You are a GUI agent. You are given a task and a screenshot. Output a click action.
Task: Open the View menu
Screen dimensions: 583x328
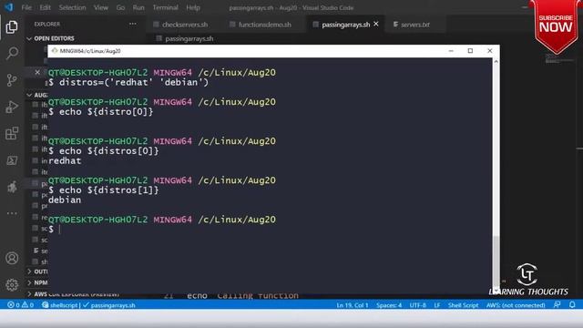[x=101, y=7]
